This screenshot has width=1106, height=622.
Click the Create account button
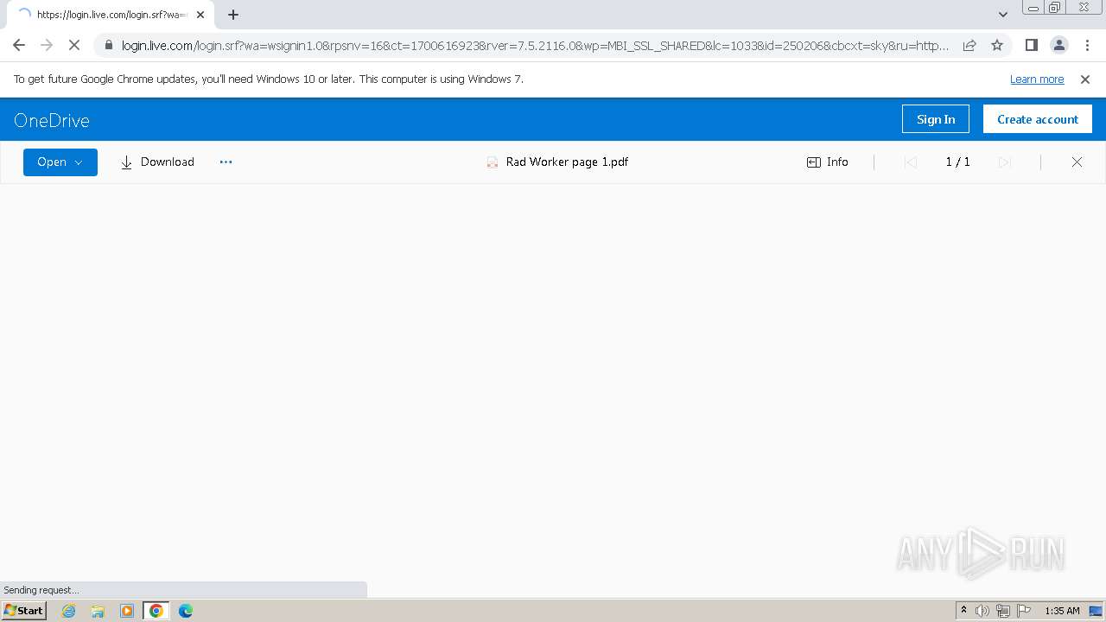1038,119
